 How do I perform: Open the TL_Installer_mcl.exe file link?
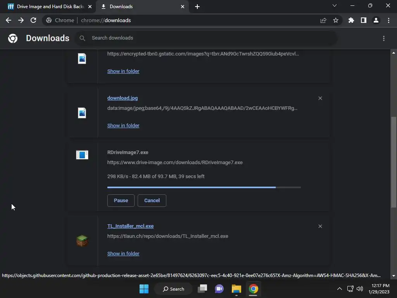(x=130, y=226)
